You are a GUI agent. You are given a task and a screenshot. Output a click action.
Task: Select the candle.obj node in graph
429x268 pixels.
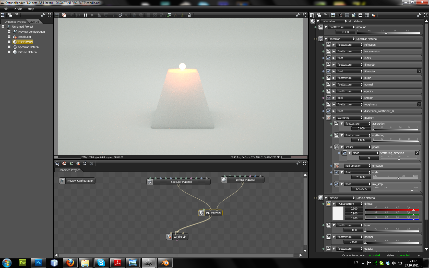[177, 237]
